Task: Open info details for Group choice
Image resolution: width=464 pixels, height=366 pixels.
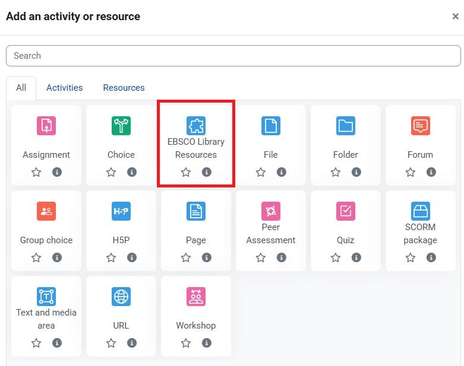Action: tap(57, 257)
